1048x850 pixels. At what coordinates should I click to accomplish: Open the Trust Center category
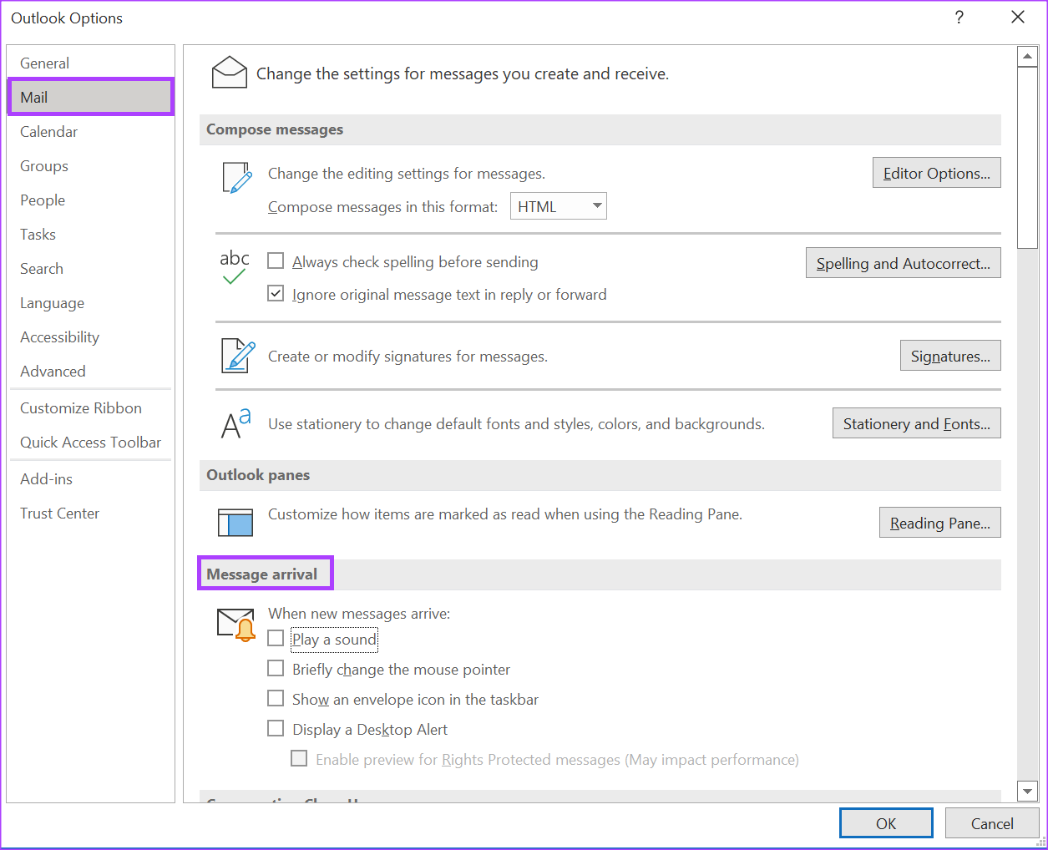[90, 514]
